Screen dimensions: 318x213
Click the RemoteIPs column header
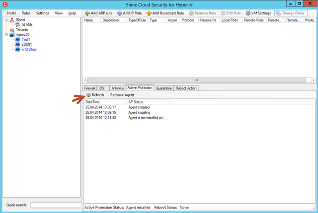click(x=209, y=20)
